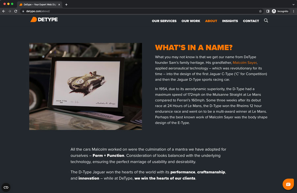
Task: Open the Incognito profile button
Action: pyautogui.click(x=280, y=11)
